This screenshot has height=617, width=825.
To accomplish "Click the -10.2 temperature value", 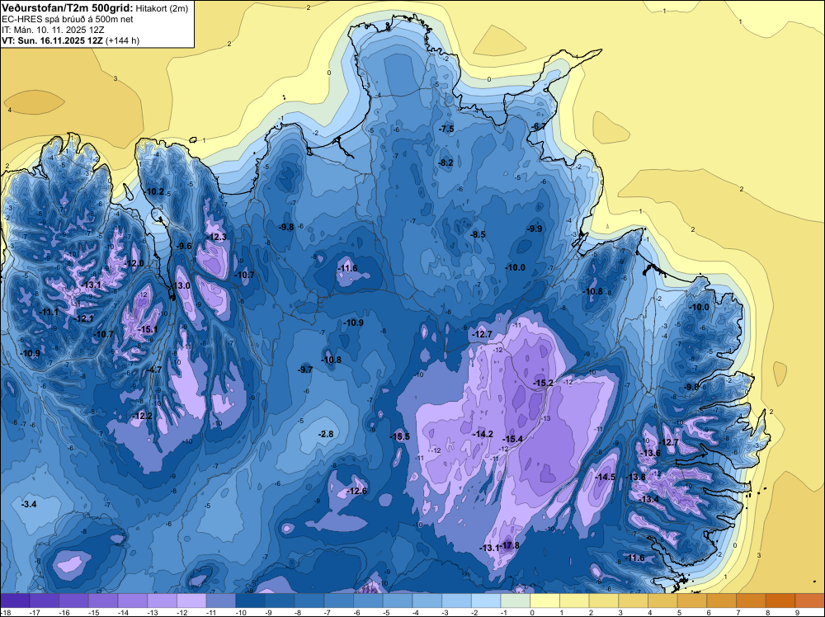I will pyautogui.click(x=154, y=192).
